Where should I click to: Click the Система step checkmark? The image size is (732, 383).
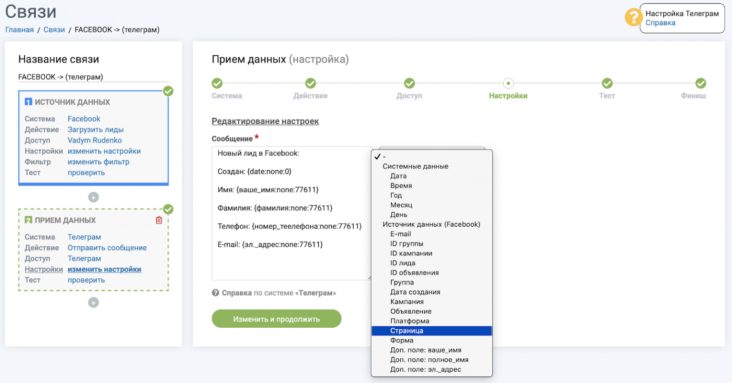click(217, 83)
